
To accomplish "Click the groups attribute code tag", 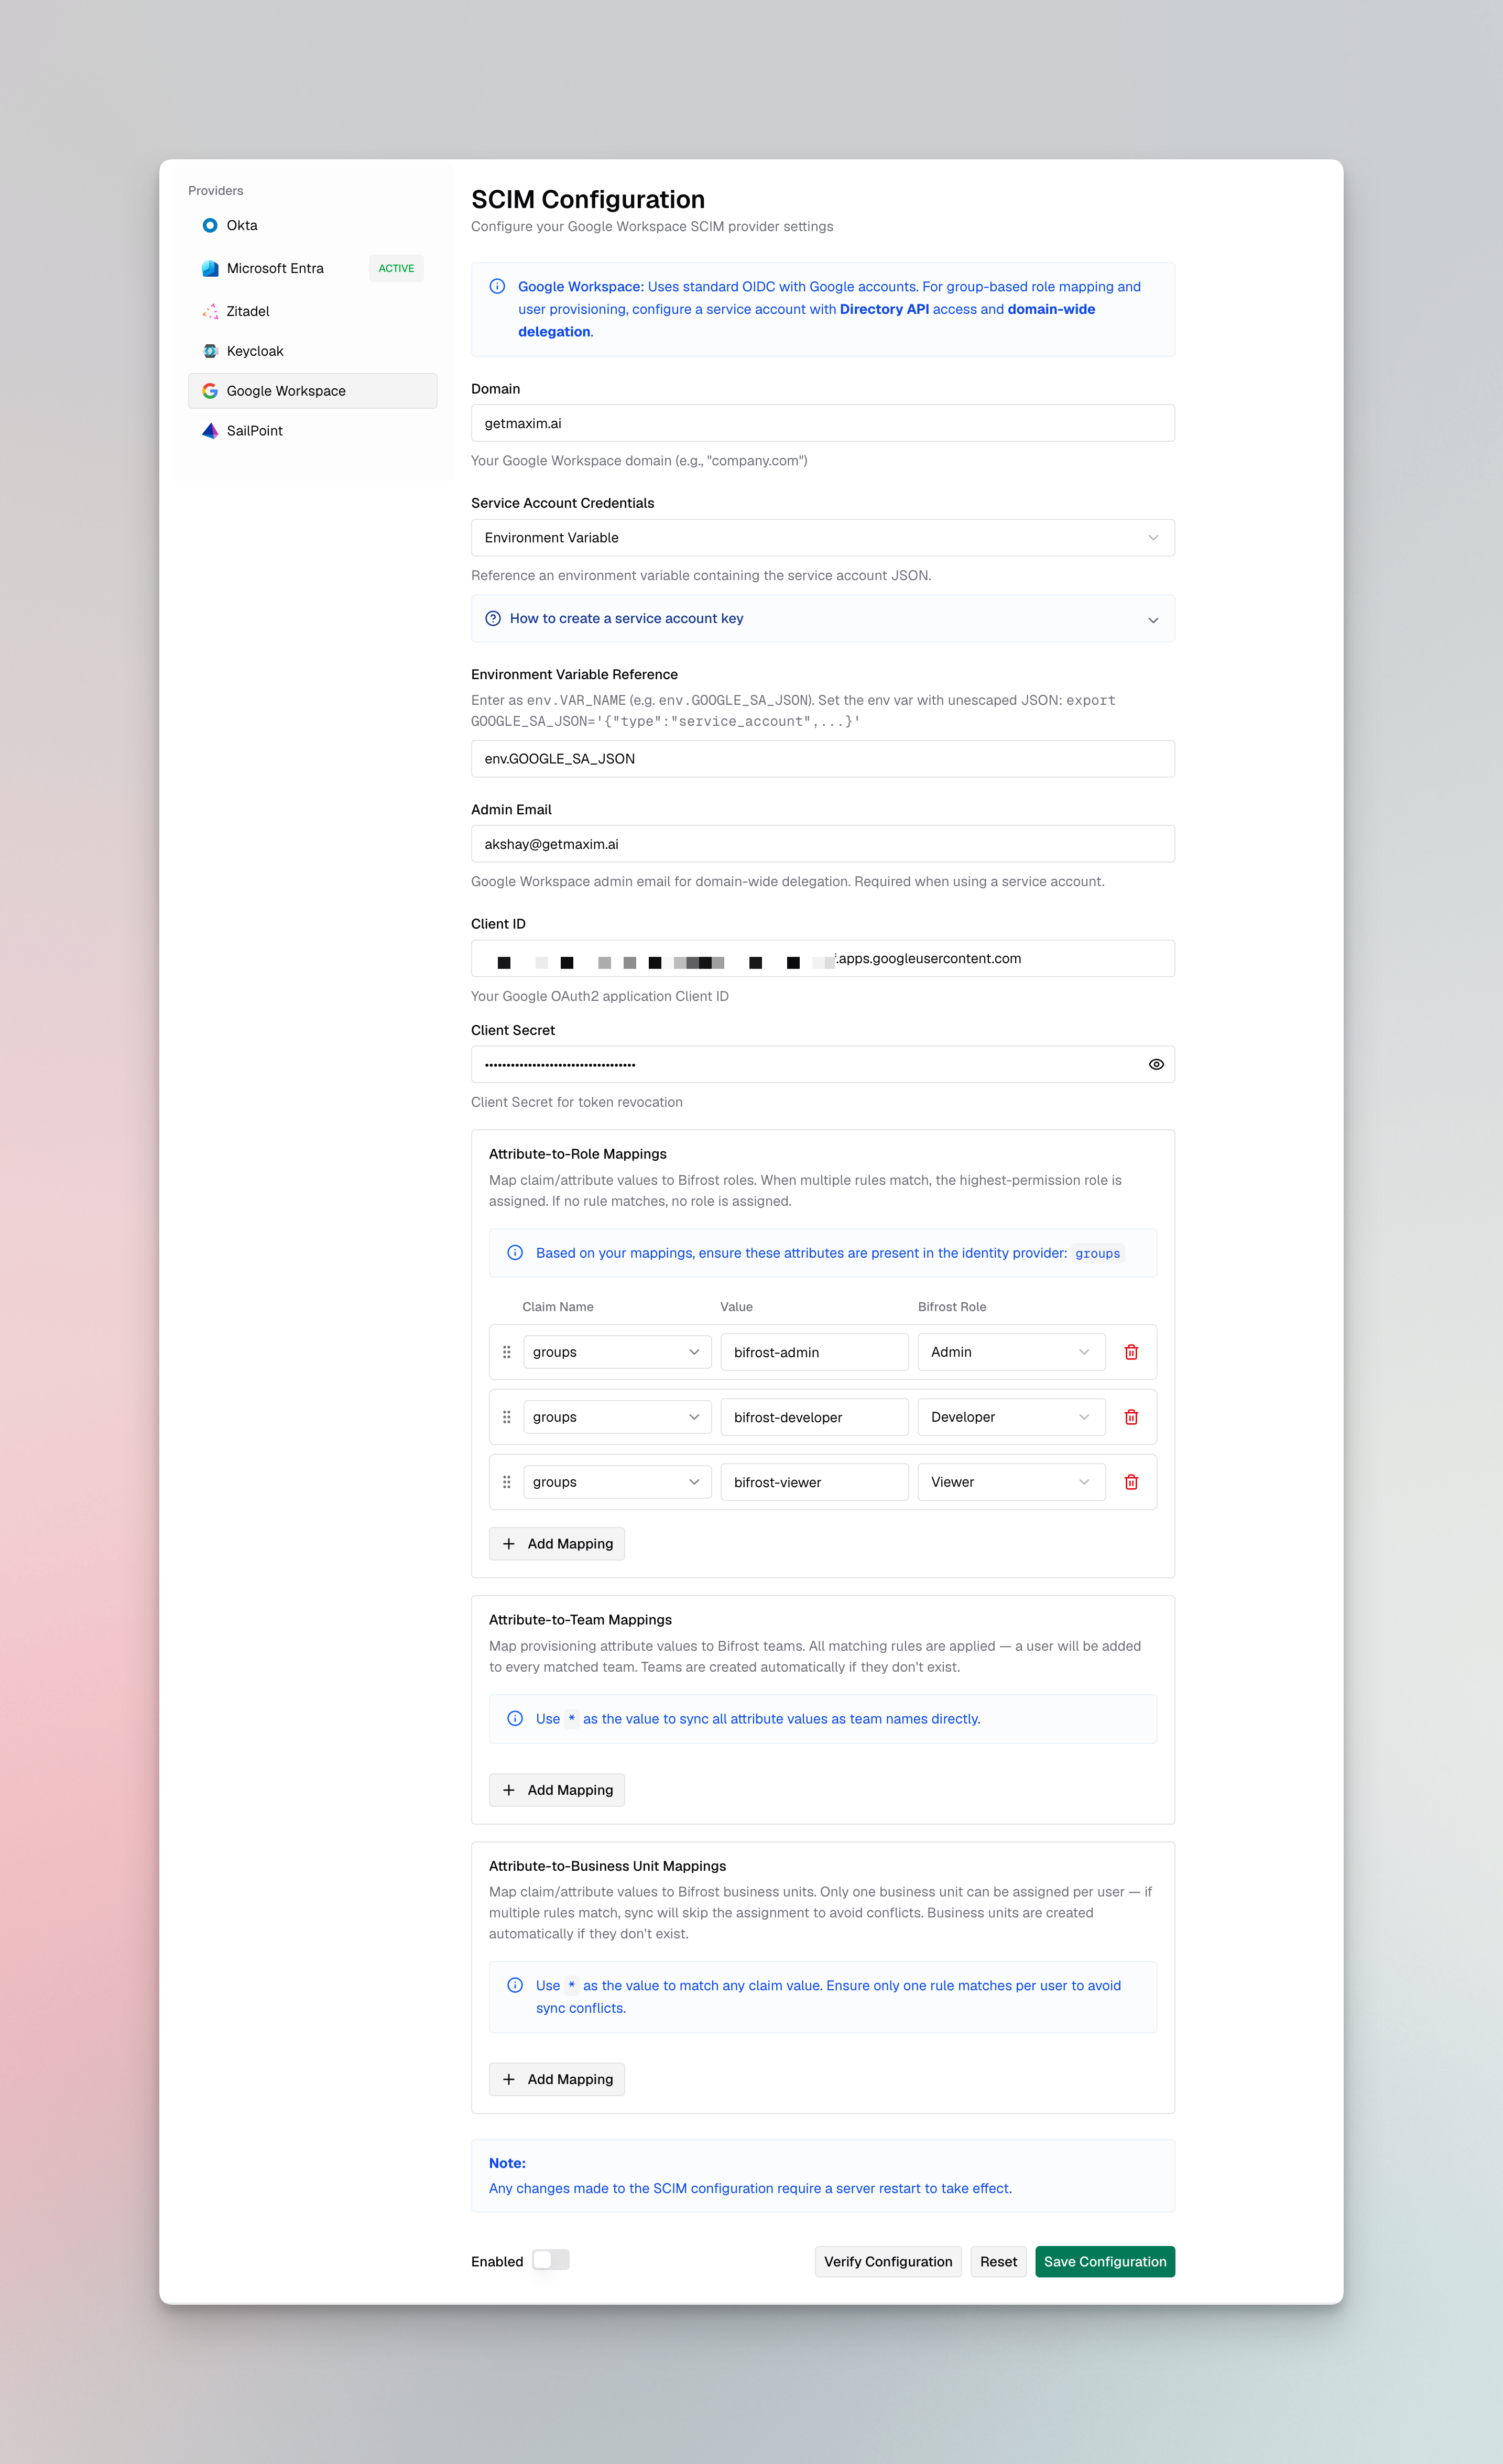I will coord(1097,1254).
